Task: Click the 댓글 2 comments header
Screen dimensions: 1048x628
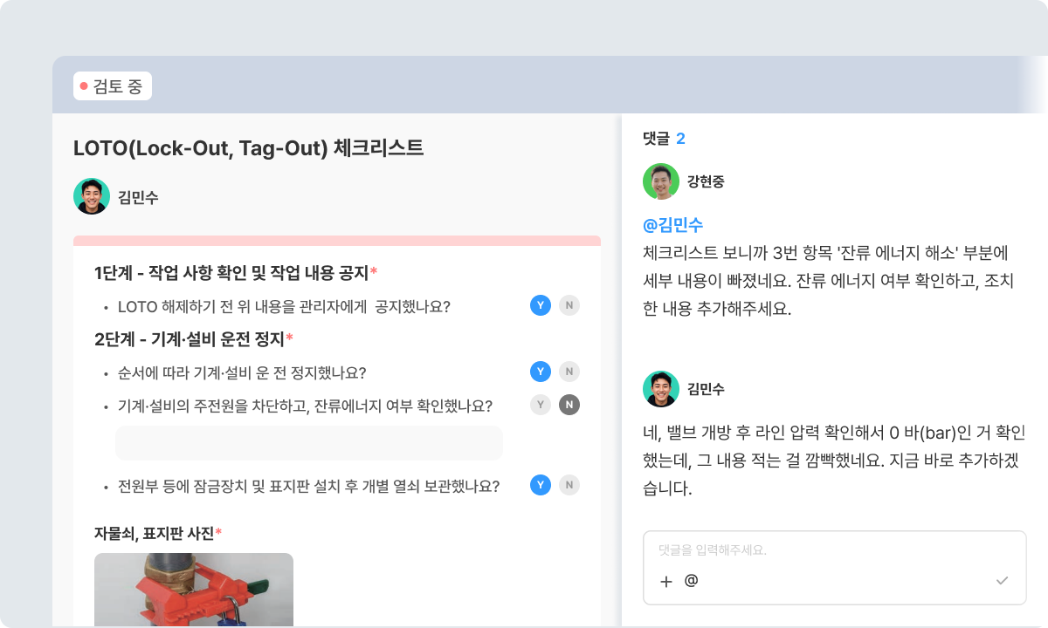Action: click(x=664, y=139)
